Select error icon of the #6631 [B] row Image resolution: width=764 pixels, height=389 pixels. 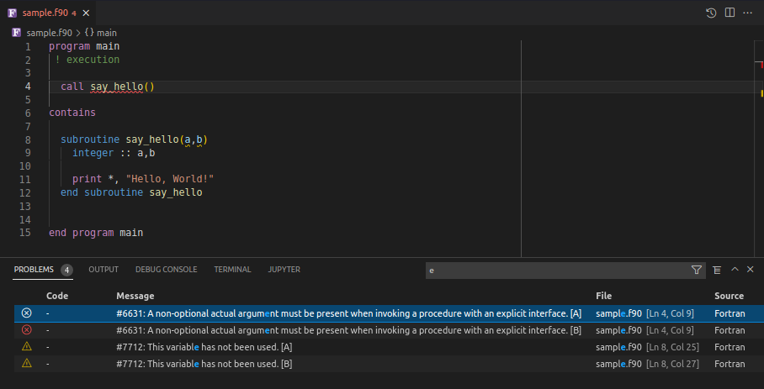pyautogui.click(x=27, y=330)
